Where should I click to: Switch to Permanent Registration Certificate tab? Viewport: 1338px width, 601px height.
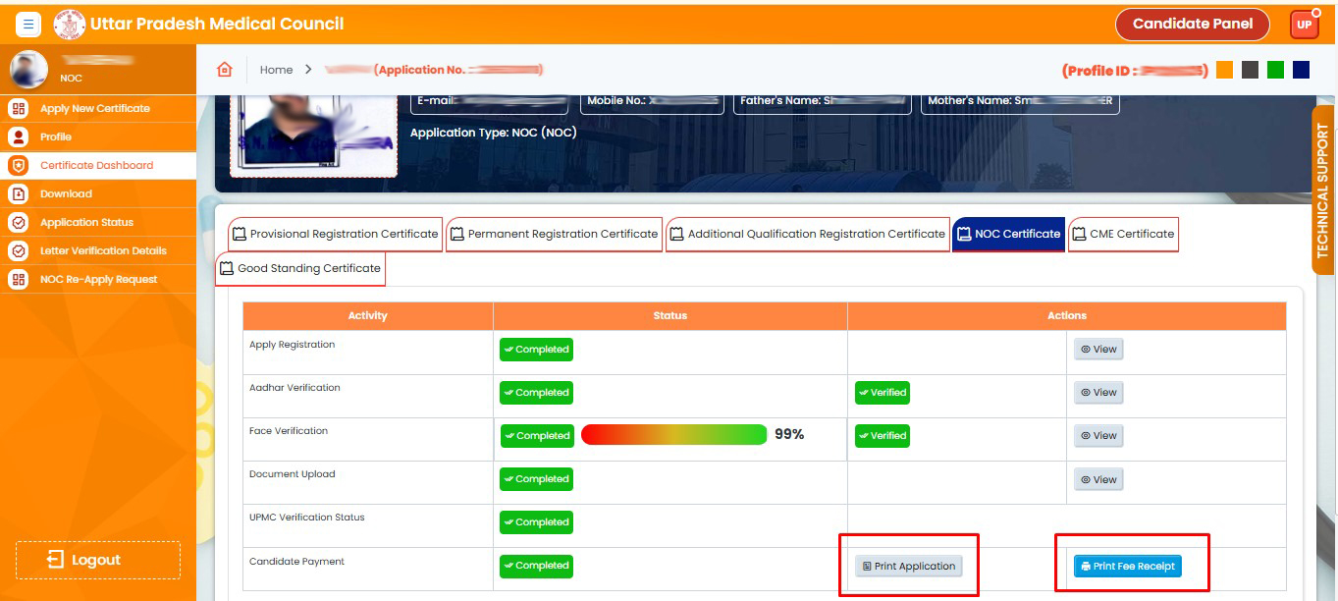554,234
